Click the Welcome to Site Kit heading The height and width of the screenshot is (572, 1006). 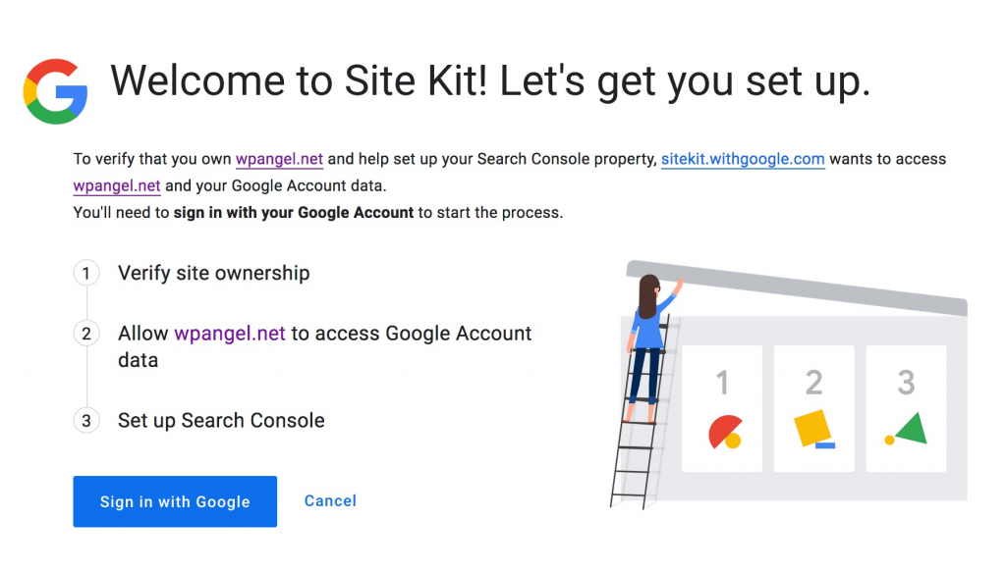490,82
